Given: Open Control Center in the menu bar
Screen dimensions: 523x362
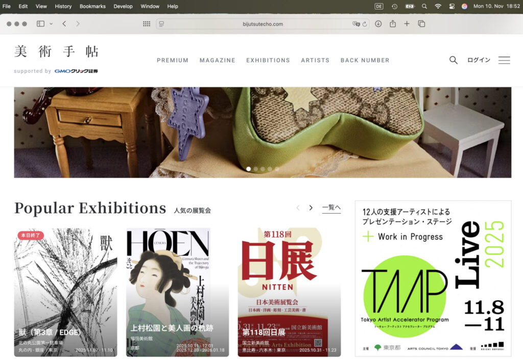Looking at the screenshot, I should 451,7.
